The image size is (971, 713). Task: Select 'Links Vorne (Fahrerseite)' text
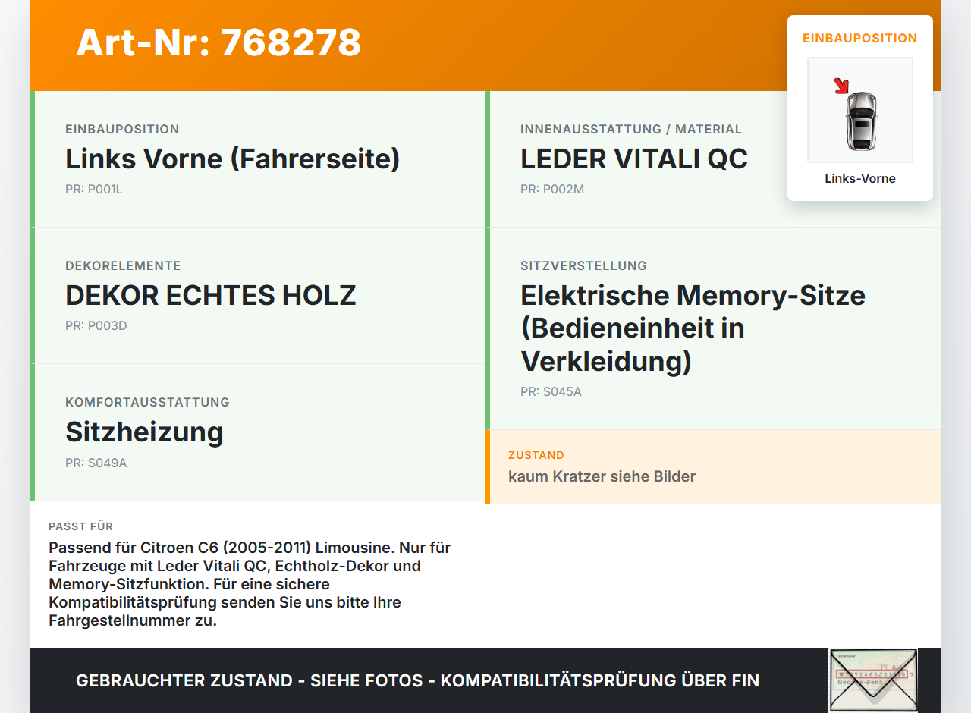tap(232, 159)
